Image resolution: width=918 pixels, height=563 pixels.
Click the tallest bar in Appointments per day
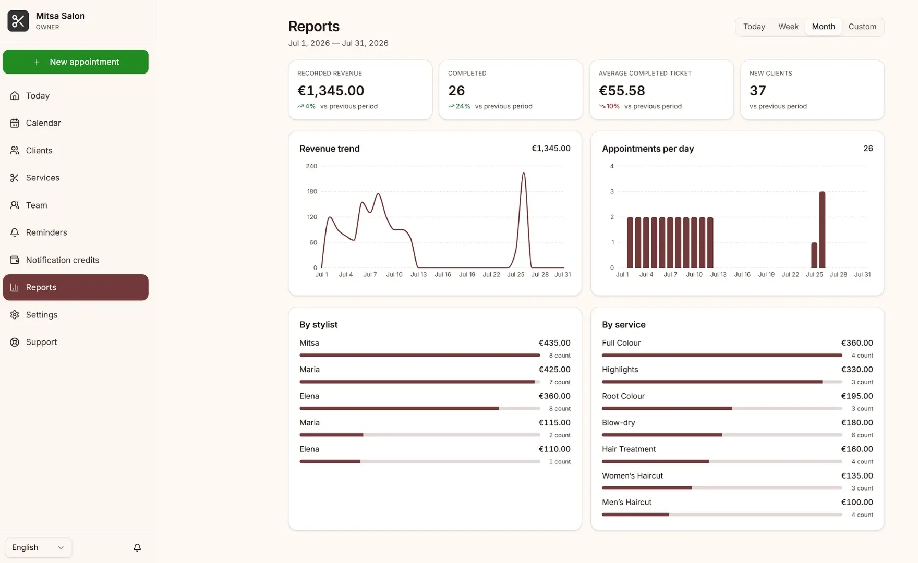coord(822,229)
